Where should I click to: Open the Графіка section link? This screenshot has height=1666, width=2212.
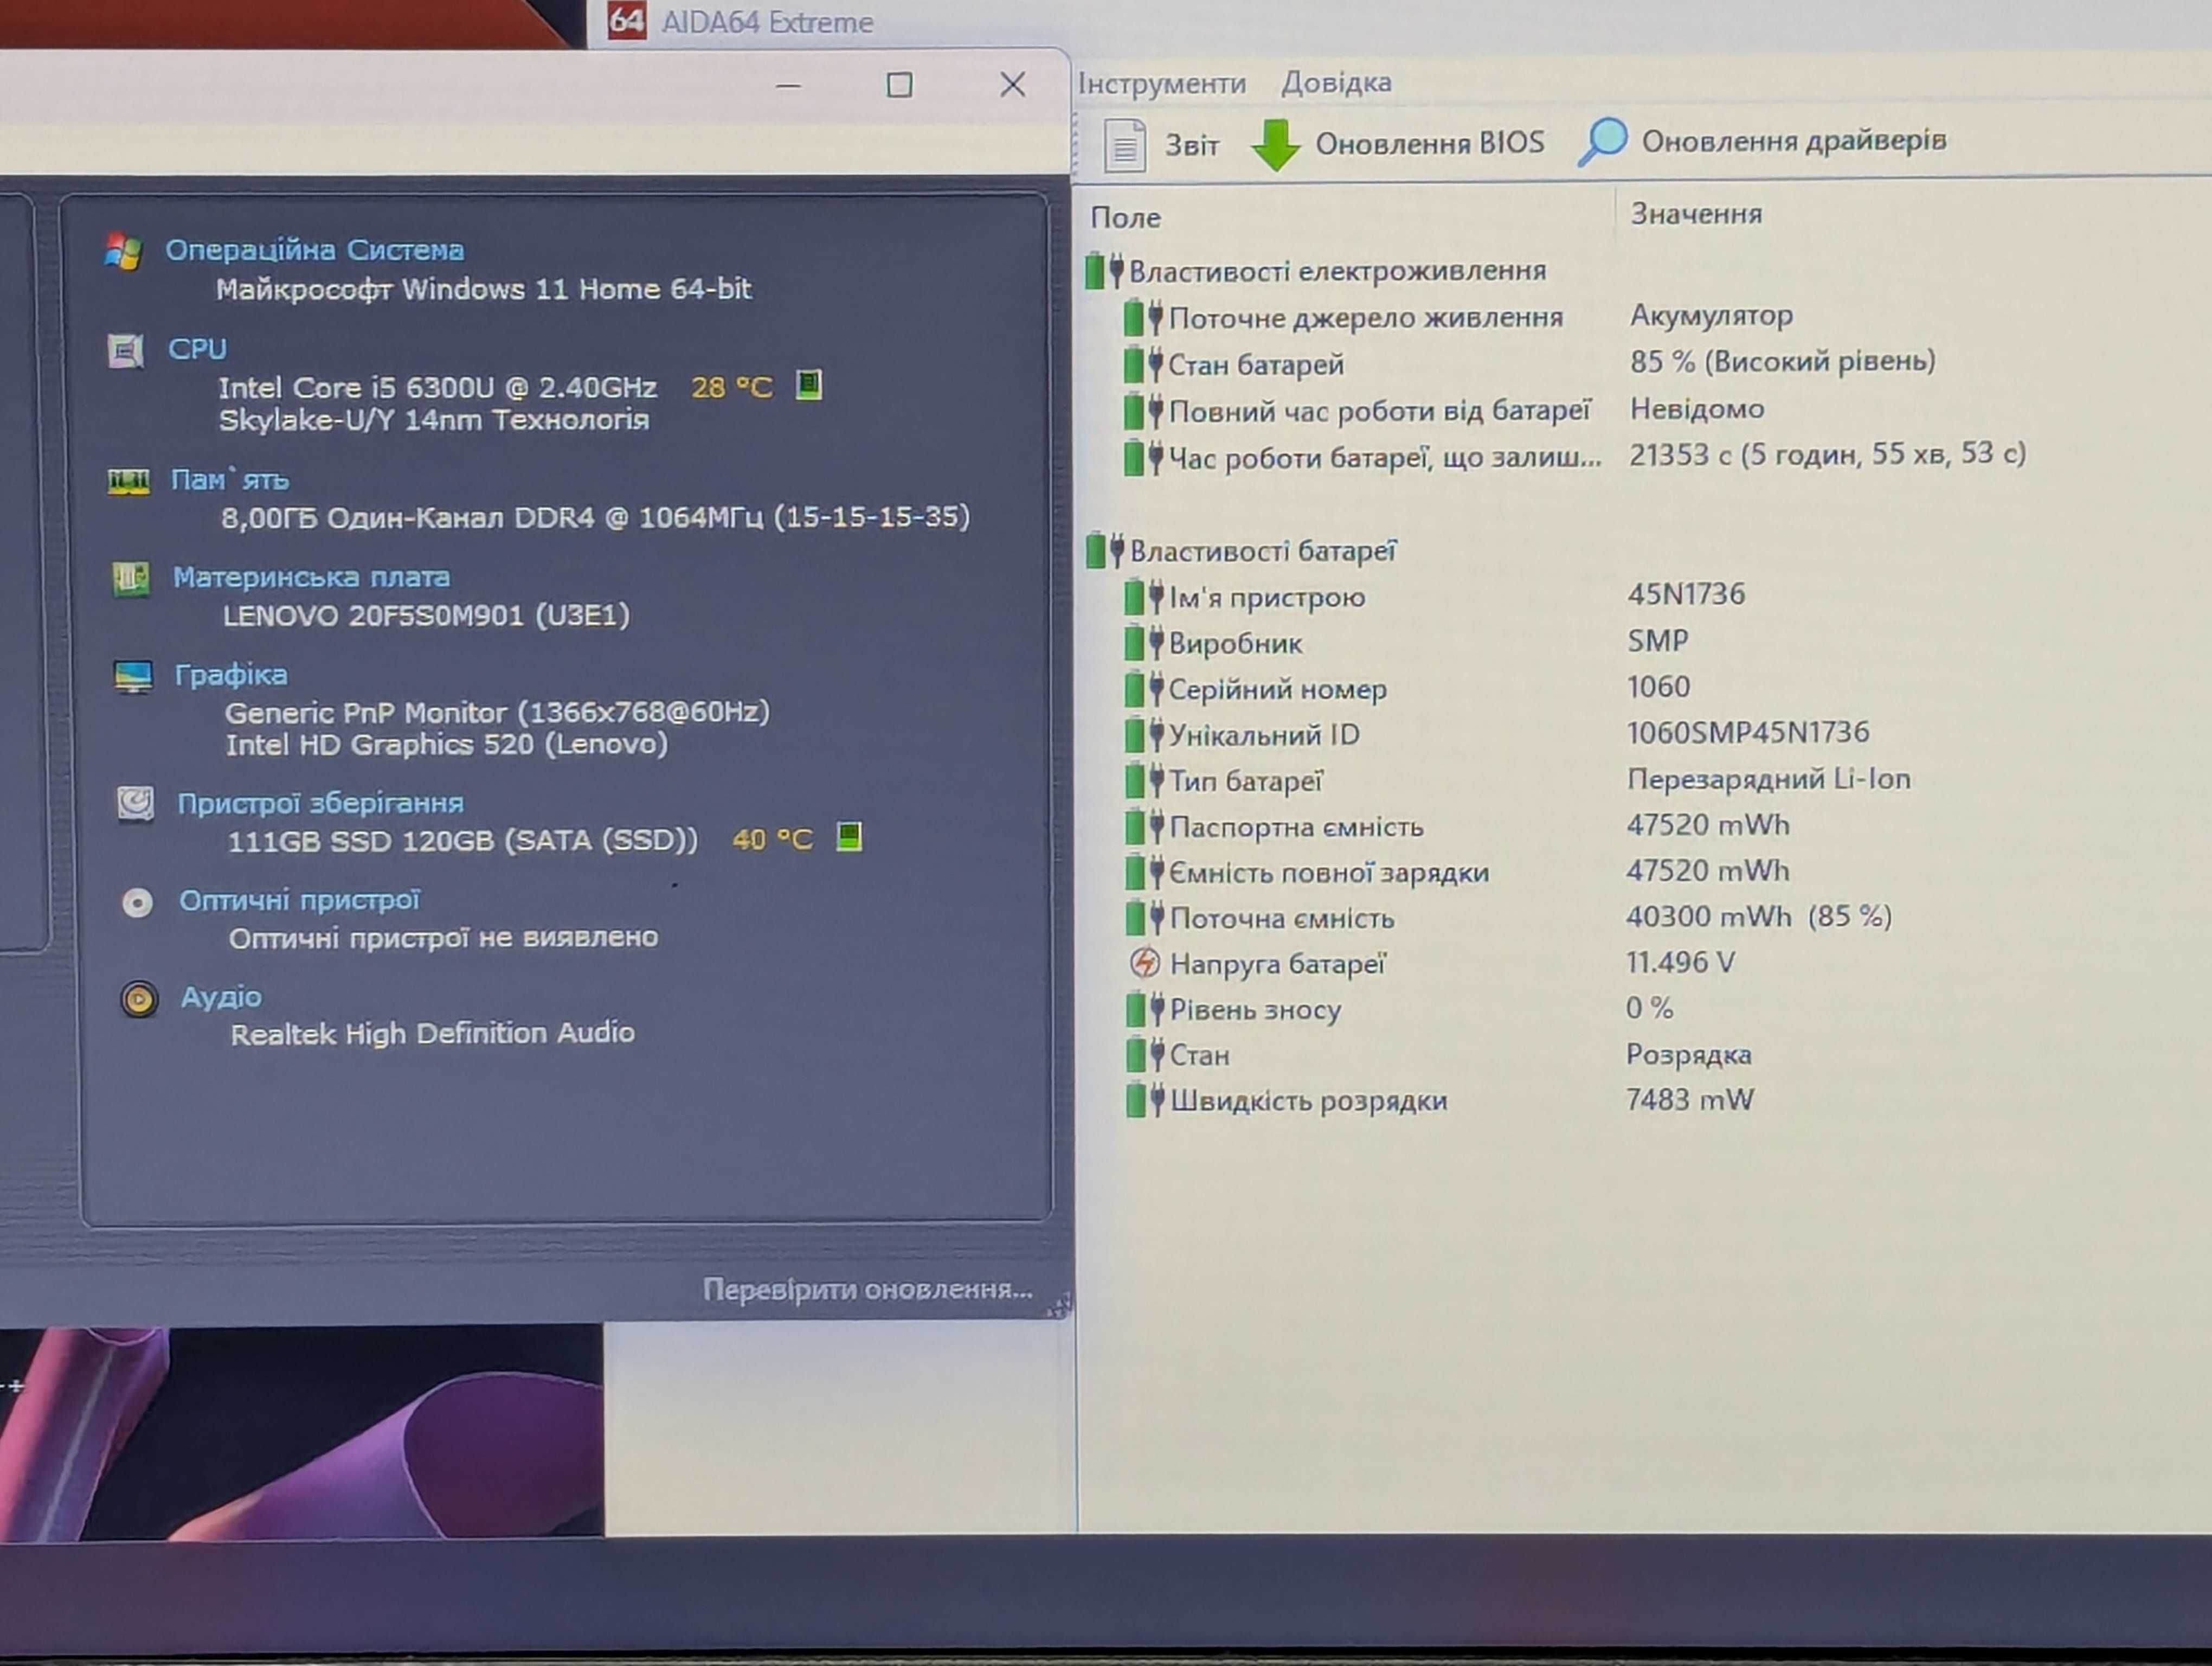click(231, 675)
